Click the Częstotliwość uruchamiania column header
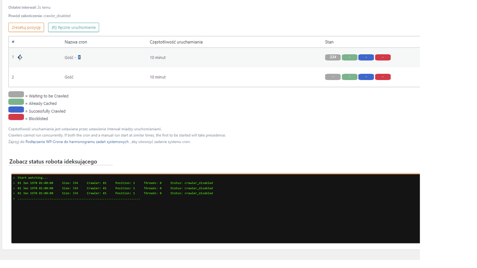The image size is (477, 268). tap(176, 42)
